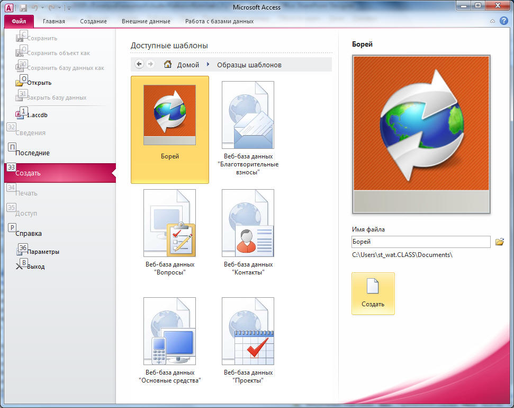This screenshot has height=408, width=514.
Task: Select the Борей template
Action: point(170,129)
